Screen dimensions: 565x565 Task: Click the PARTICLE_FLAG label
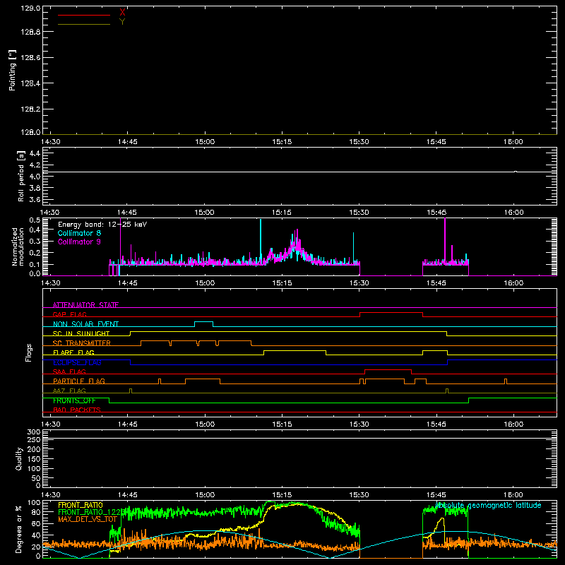(79, 381)
